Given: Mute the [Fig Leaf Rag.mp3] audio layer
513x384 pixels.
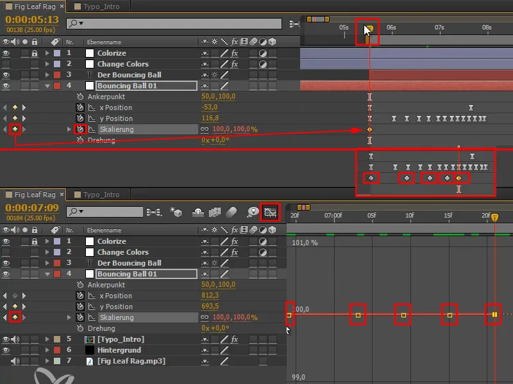Looking at the screenshot, I should pyautogui.click(x=15, y=361).
